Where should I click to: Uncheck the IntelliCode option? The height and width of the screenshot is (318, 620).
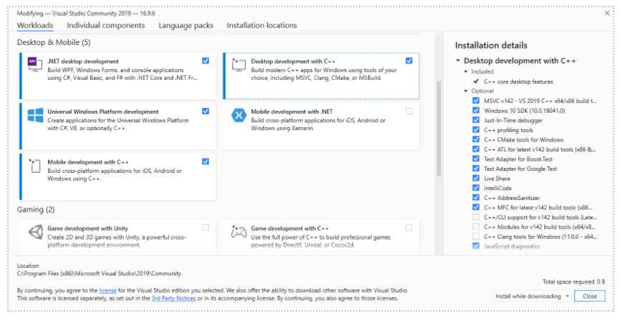point(476,188)
